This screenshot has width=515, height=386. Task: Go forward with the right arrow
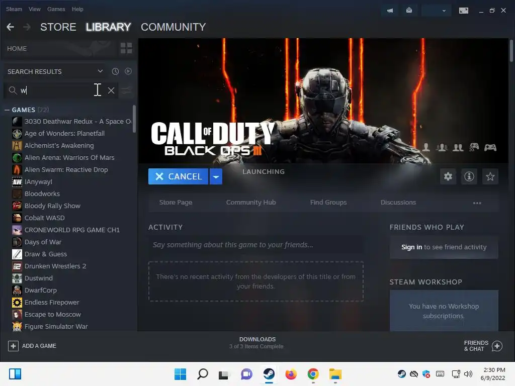click(27, 27)
